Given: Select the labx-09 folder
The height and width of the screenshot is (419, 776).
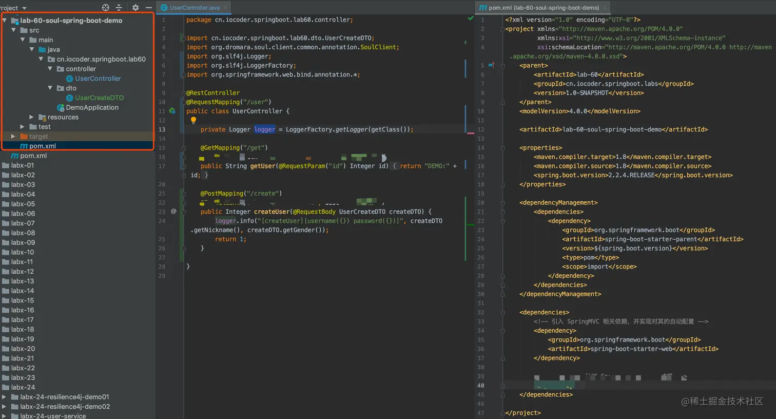Looking at the screenshot, I should coord(23,242).
